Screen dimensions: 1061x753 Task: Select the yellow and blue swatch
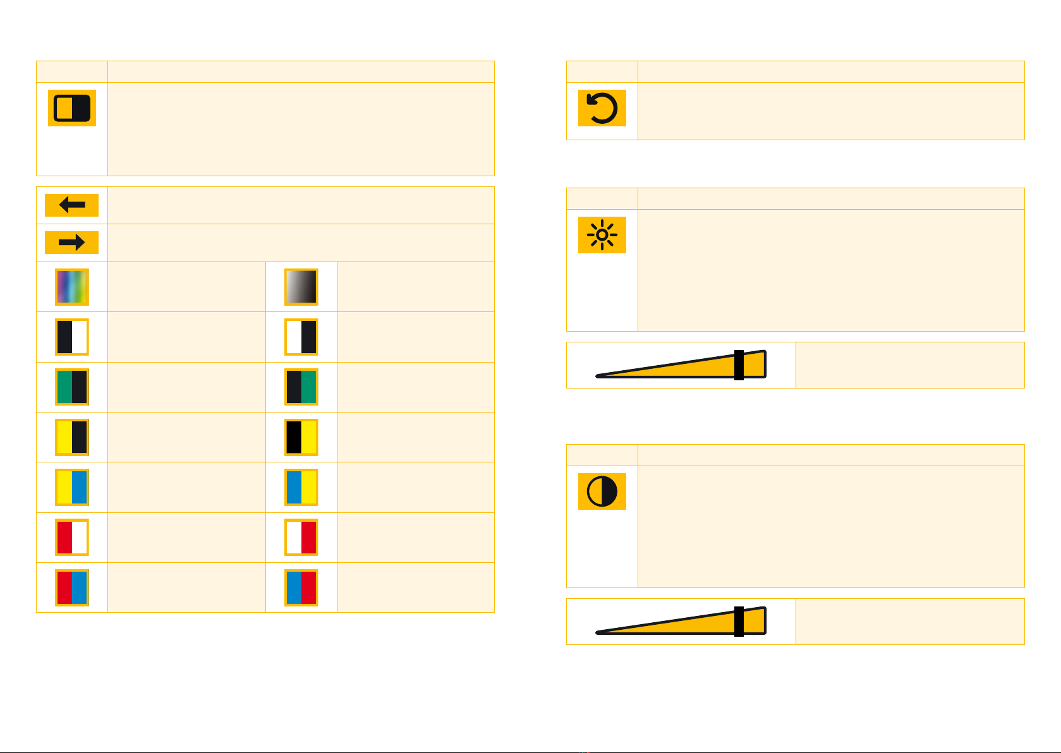pyautogui.click(x=72, y=488)
